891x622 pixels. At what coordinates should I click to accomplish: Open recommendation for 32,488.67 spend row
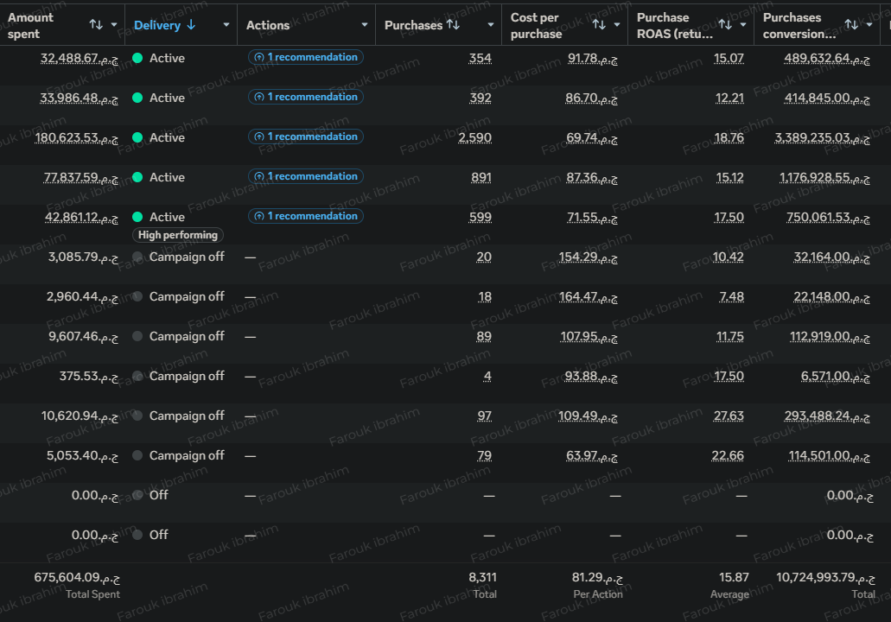pyautogui.click(x=306, y=57)
